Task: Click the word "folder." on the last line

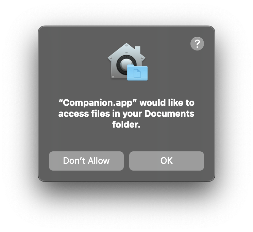Action: pos(126,124)
